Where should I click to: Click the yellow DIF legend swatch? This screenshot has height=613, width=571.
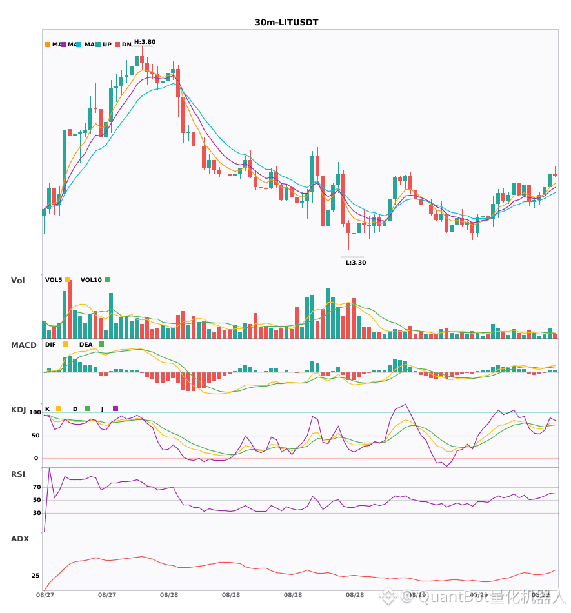(65, 344)
